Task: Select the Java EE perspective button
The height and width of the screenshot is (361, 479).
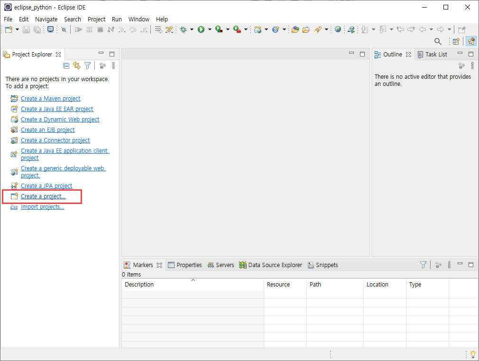Action: click(x=471, y=41)
